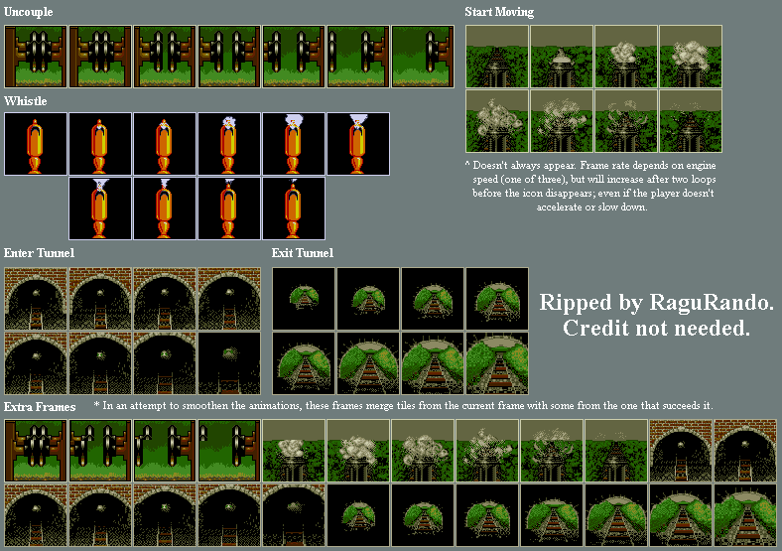Click the 'Start Moving' section heading
Image resolution: width=782 pixels, height=551 pixels.
click(x=499, y=12)
